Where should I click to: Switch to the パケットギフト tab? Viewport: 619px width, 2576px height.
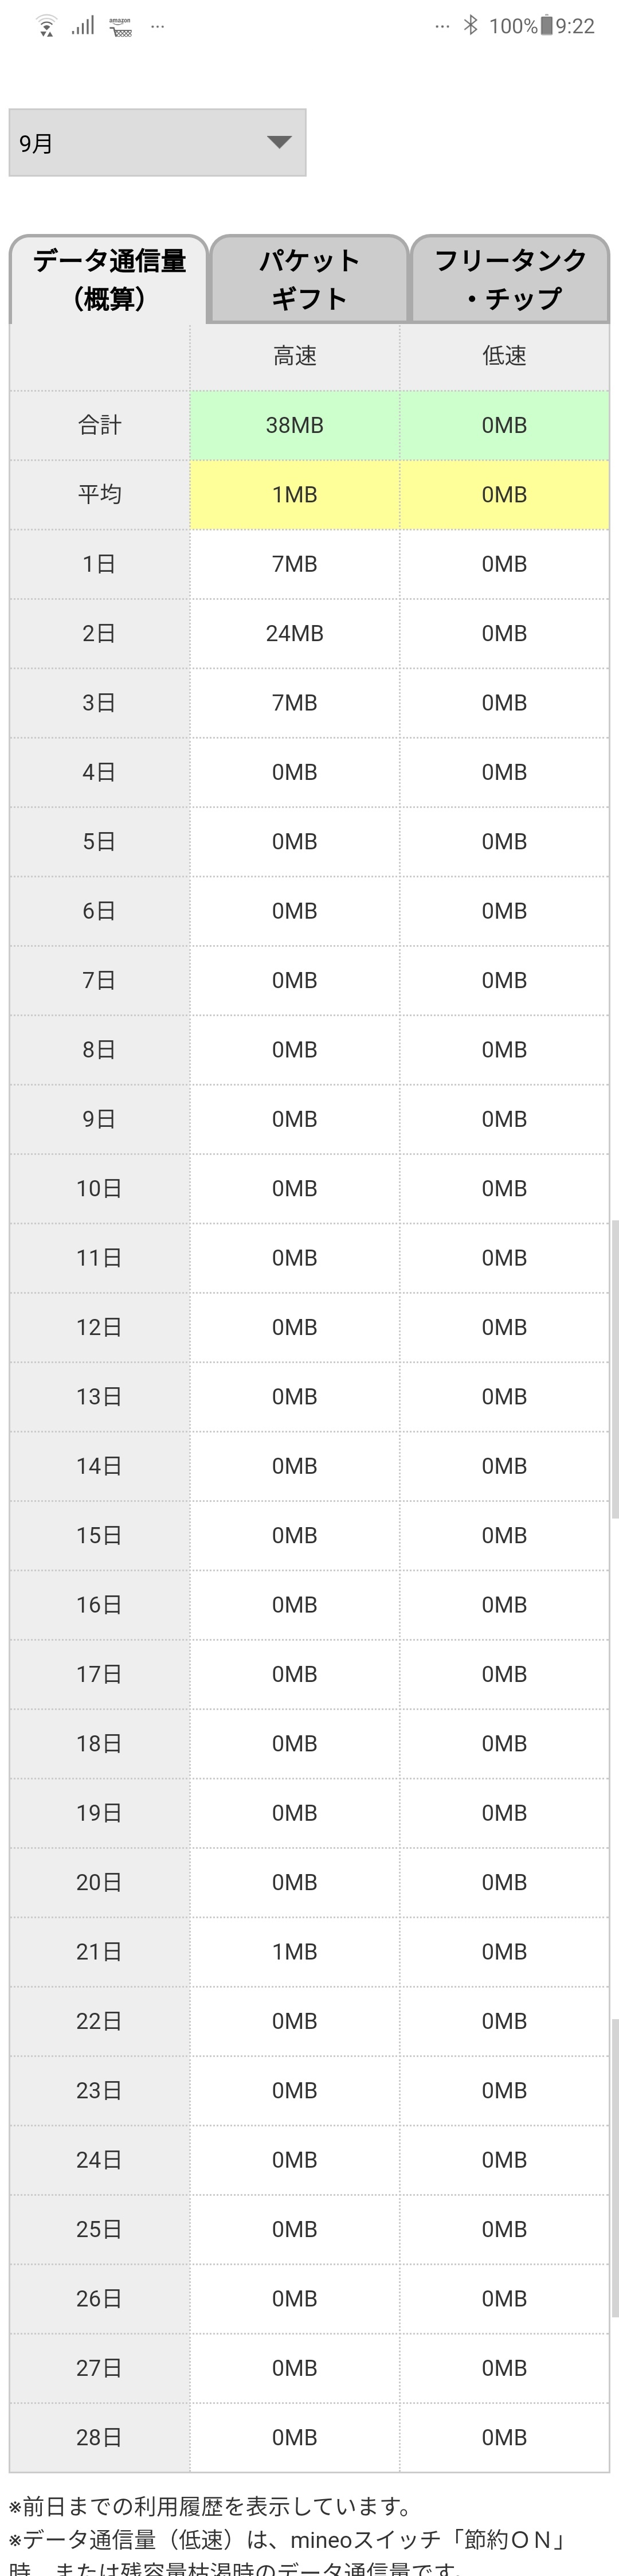click(309, 279)
